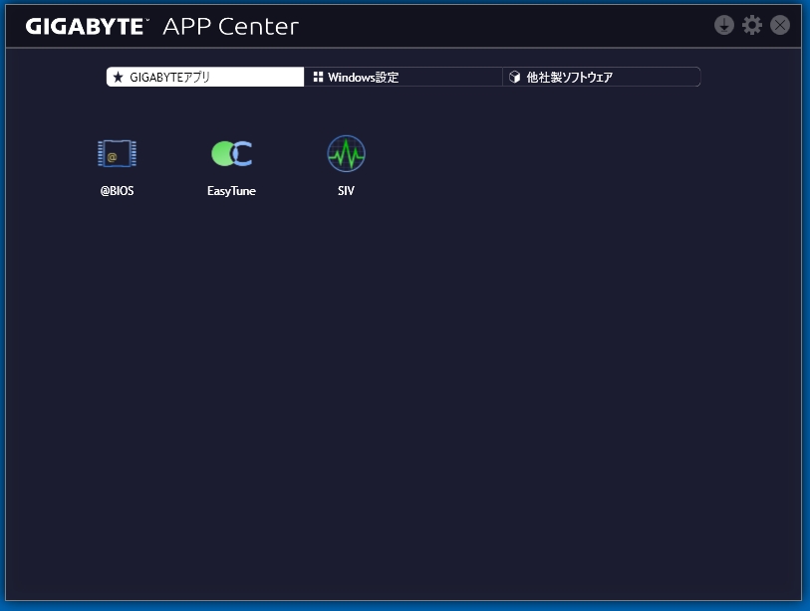810x611 pixels.
Task: Launch the @BIOS app icon
Action: pos(118,153)
